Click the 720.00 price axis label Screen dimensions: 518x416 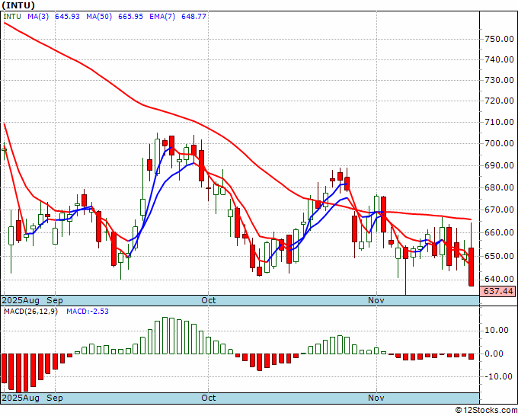(x=499, y=101)
